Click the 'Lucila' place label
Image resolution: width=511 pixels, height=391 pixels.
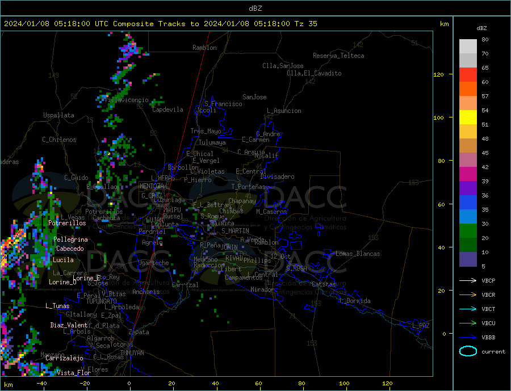coord(63,260)
